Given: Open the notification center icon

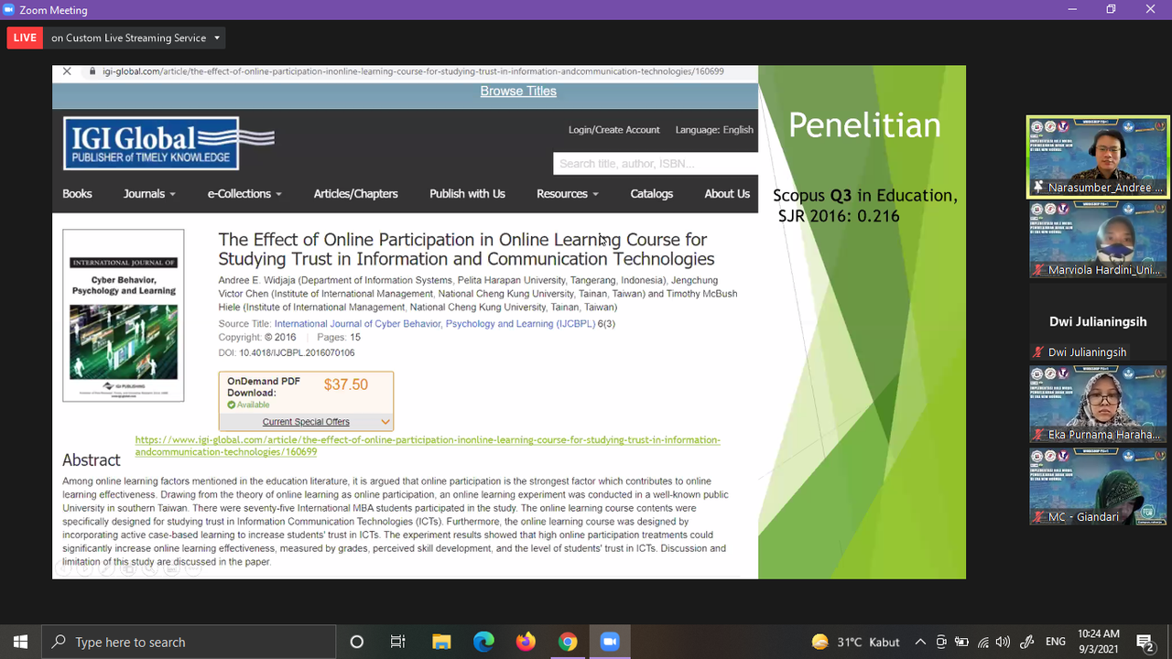Looking at the screenshot, I should pos(1145,642).
